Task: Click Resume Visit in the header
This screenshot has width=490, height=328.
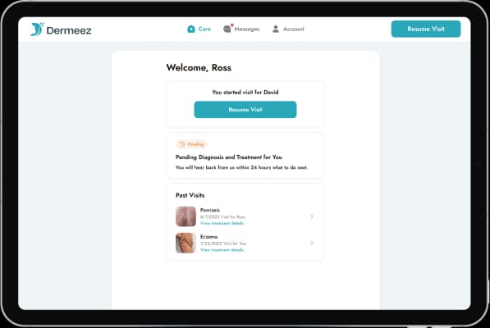Action: (426, 29)
